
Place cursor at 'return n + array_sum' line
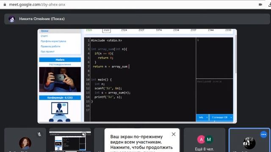click(111, 67)
